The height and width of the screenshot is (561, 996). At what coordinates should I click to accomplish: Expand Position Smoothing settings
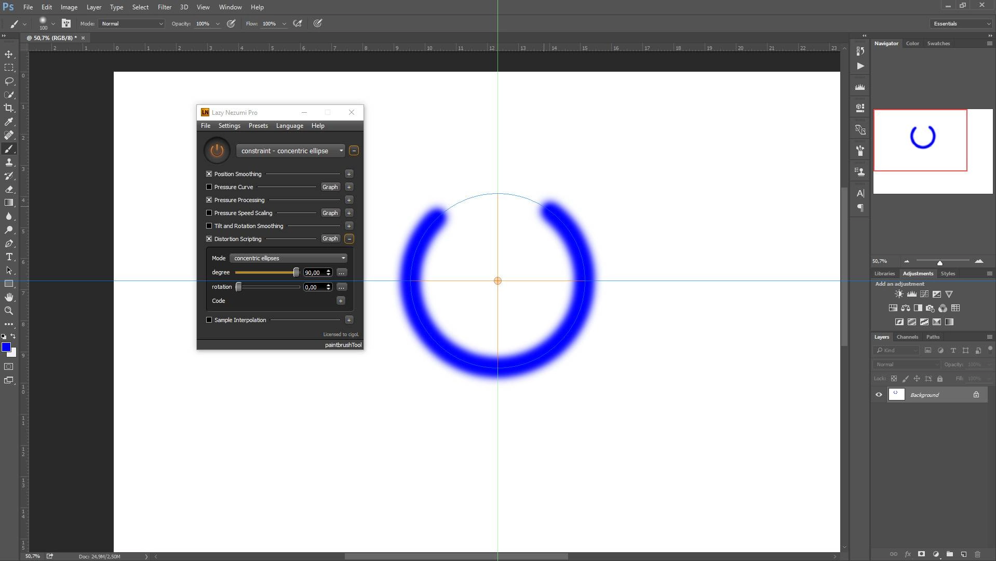coord(349,174)
